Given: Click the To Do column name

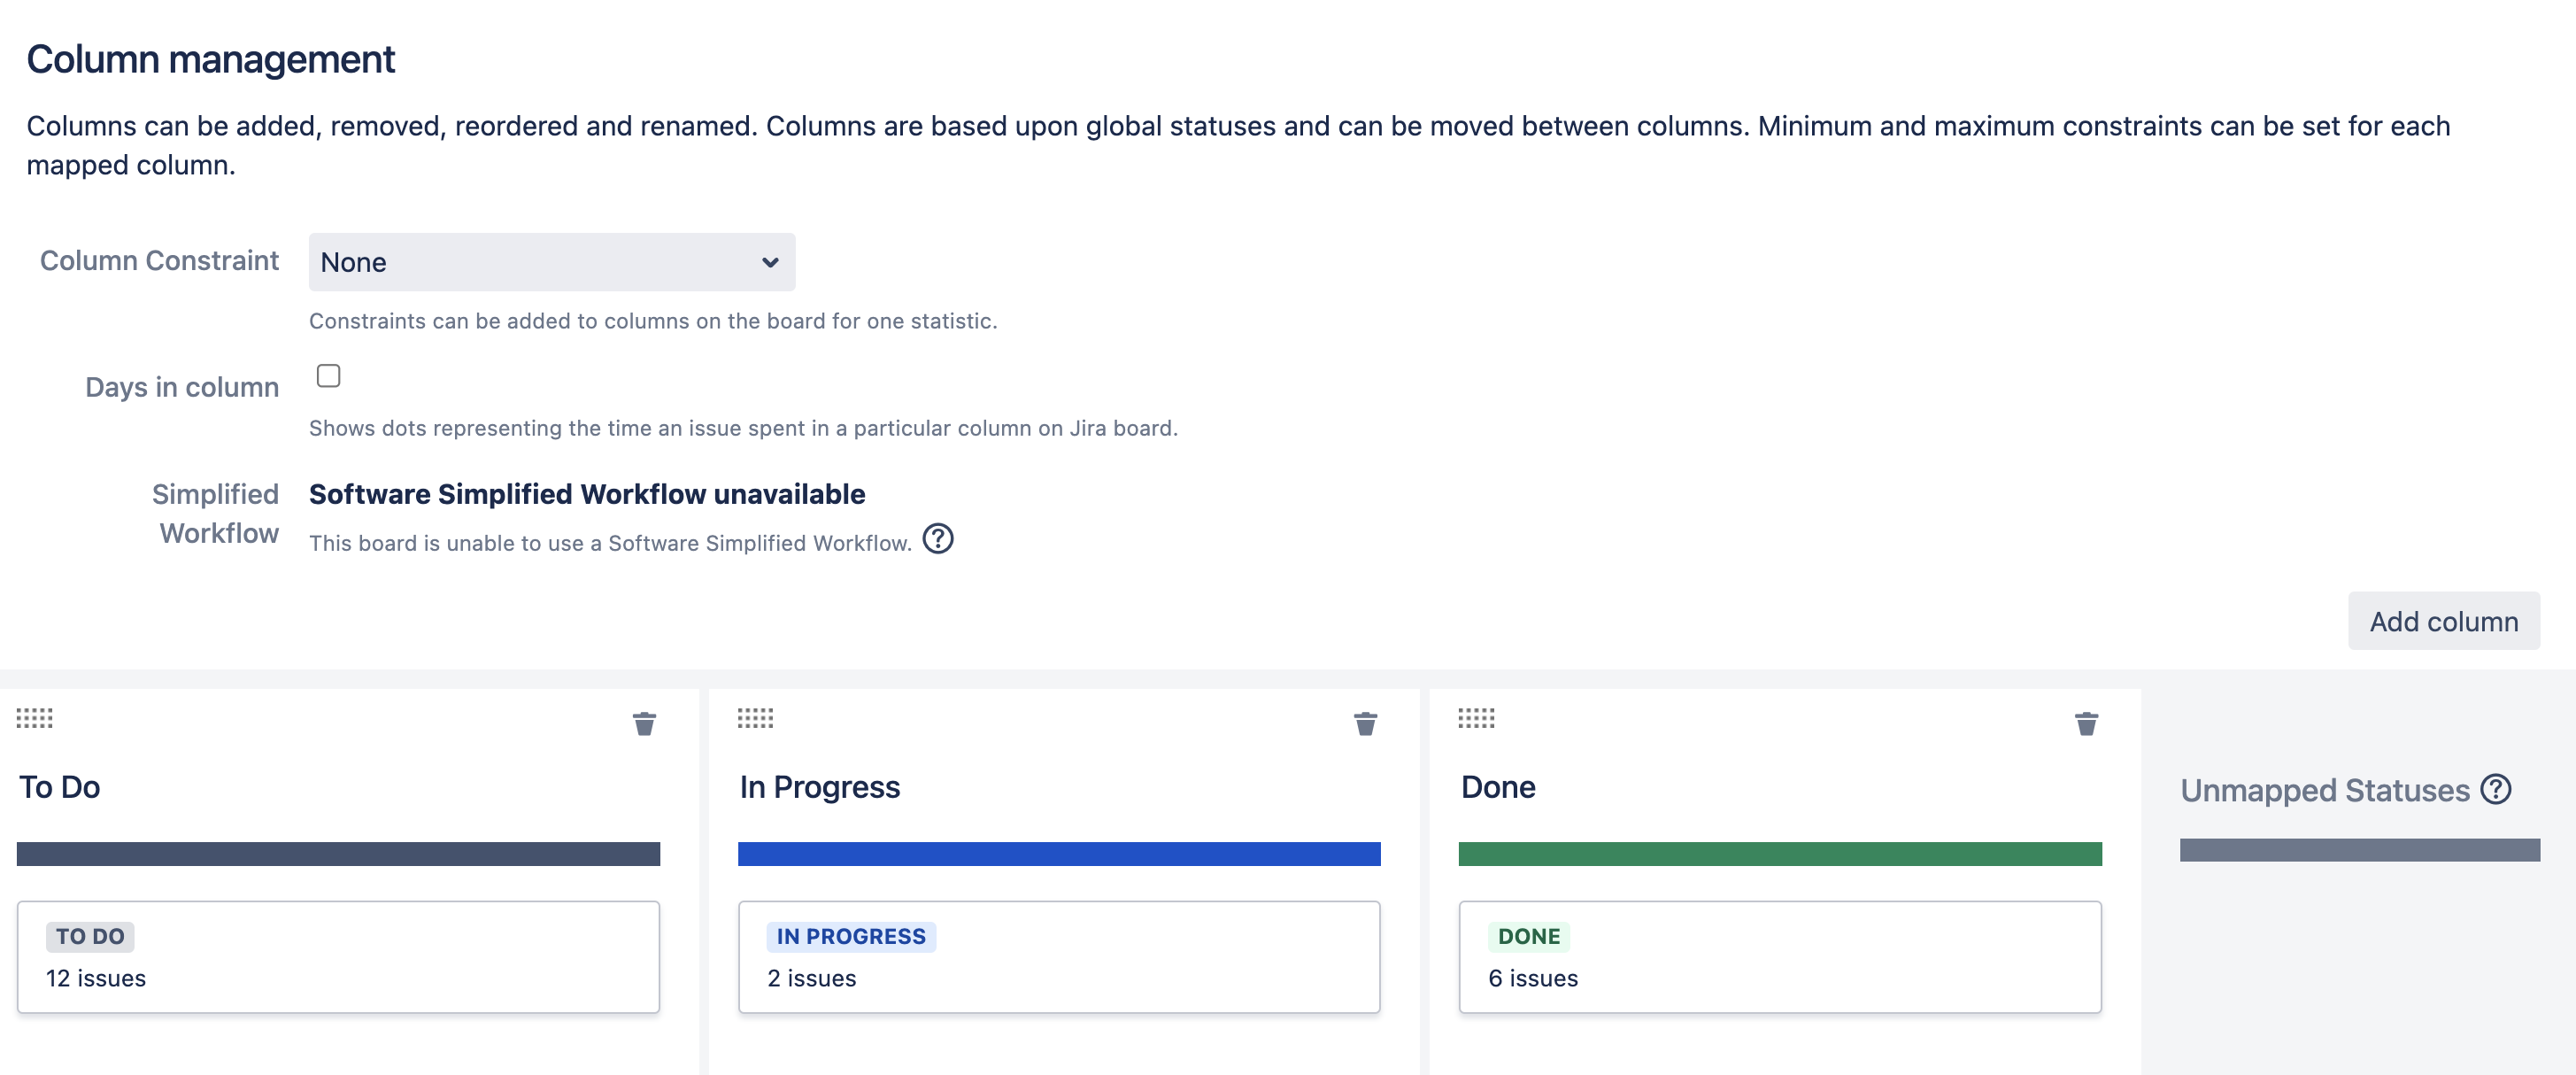Looking at the screenshot, I should coord(60,787).
